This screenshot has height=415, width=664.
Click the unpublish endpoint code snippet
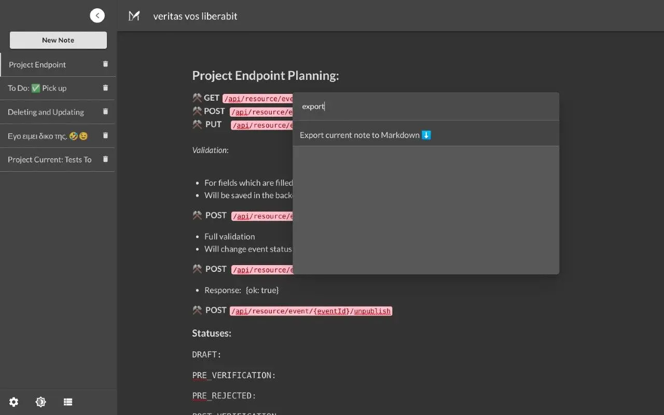coord(311,311)
